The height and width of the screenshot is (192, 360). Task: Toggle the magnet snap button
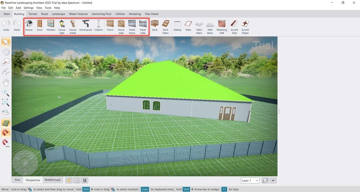6,133
